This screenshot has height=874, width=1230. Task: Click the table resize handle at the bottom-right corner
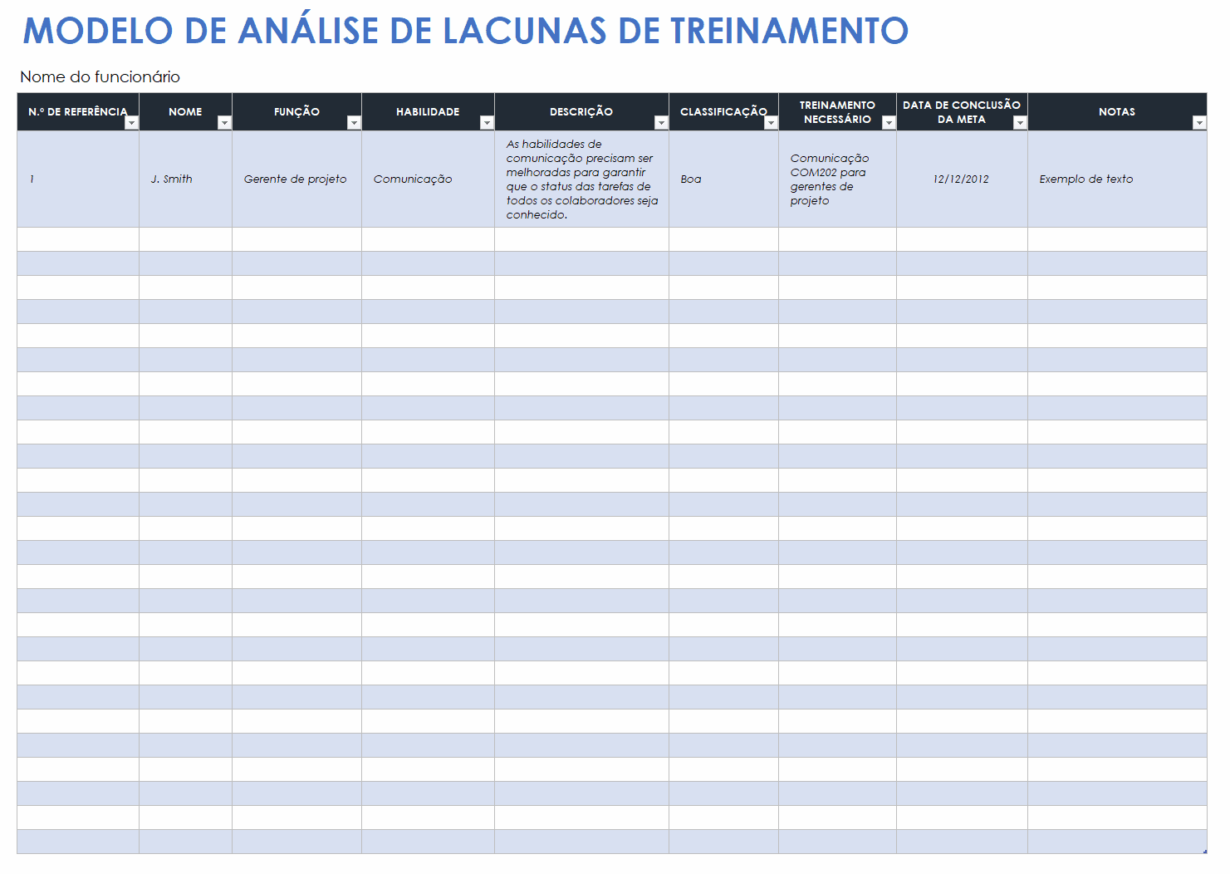coord(1204,851)
